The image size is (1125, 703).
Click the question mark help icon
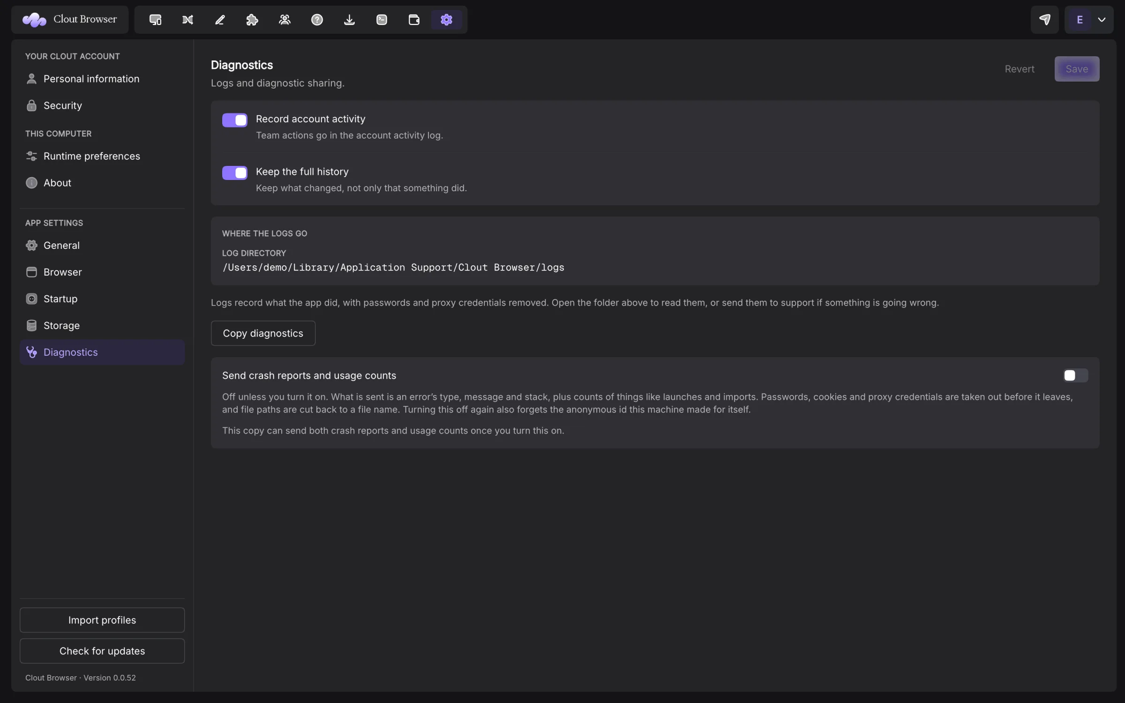coord(317,20)
